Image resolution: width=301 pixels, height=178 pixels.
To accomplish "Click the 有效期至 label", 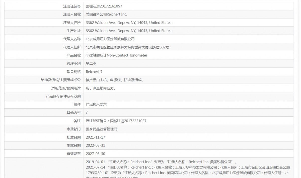I will (x=74, y=154).
